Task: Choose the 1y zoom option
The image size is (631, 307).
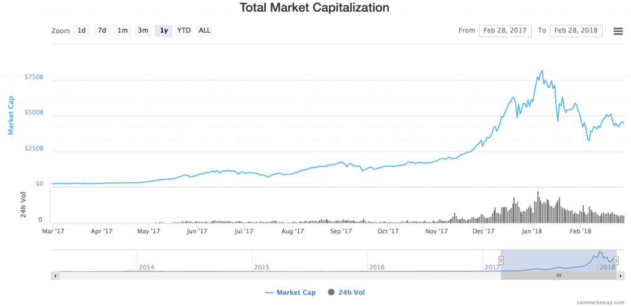Action: [x=163, y=31]
